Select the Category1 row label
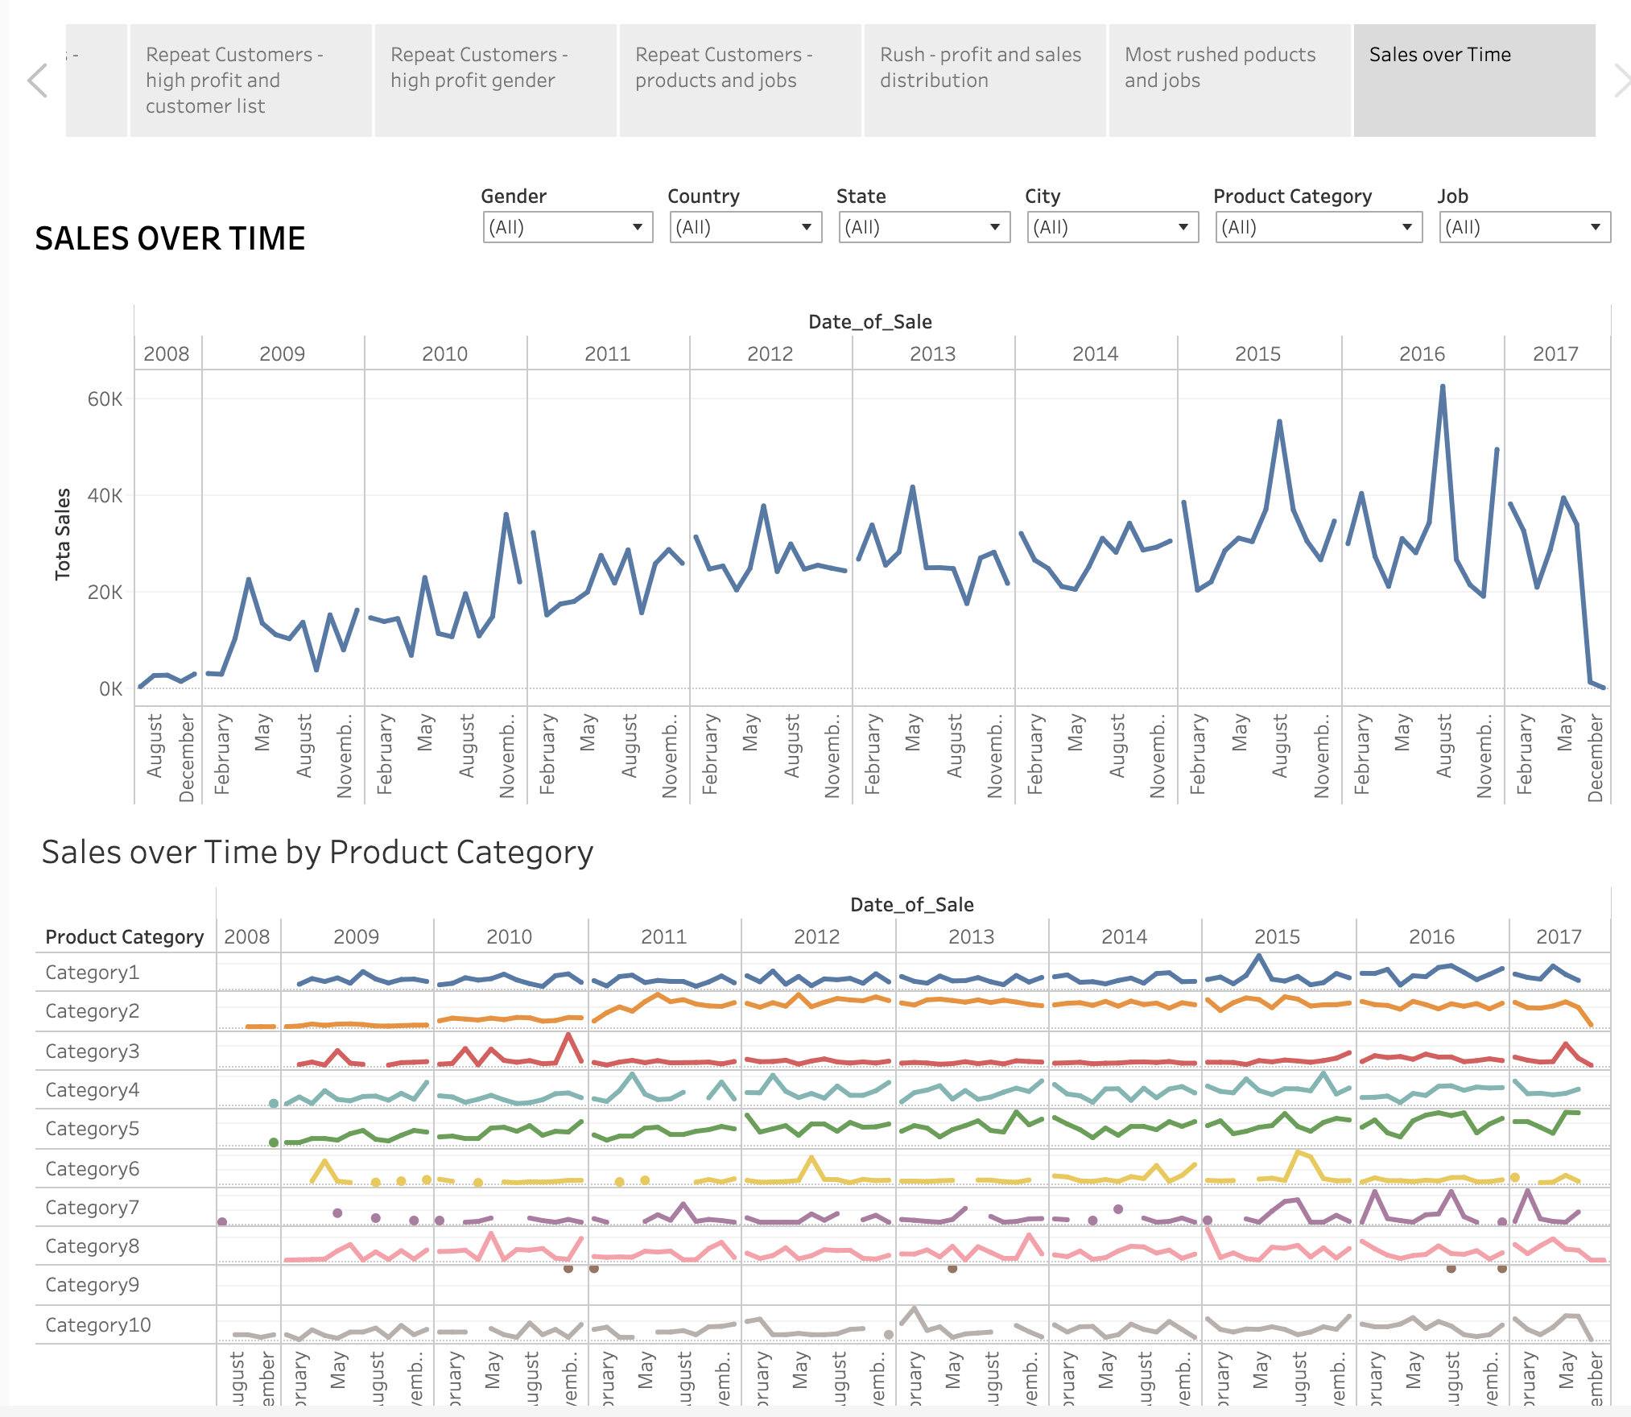 (x=93, y=973)
